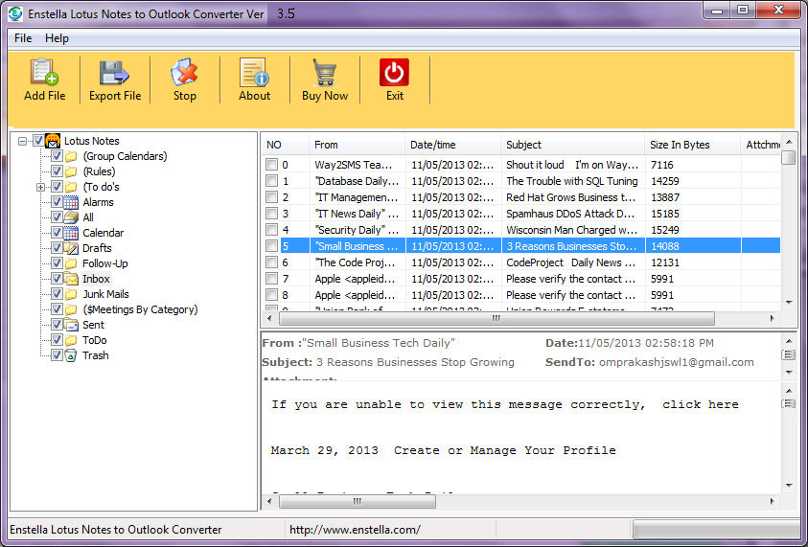Click the Drafts pencil icon

pyautogui.click(x=71, y=248)
